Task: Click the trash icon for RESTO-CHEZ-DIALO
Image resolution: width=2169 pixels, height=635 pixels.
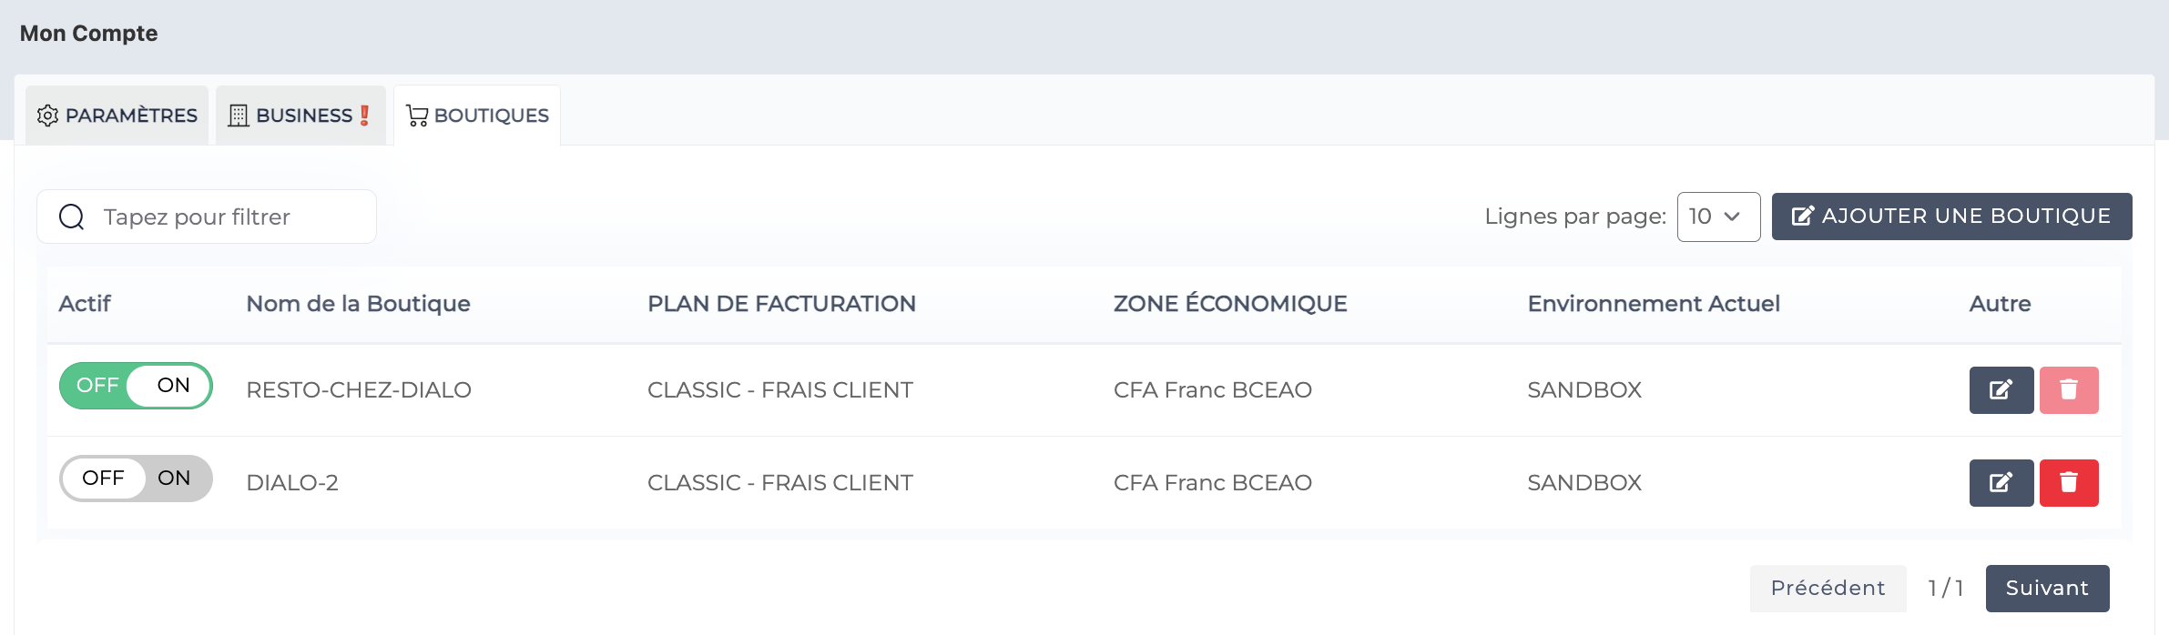Action: (2069, 389)
